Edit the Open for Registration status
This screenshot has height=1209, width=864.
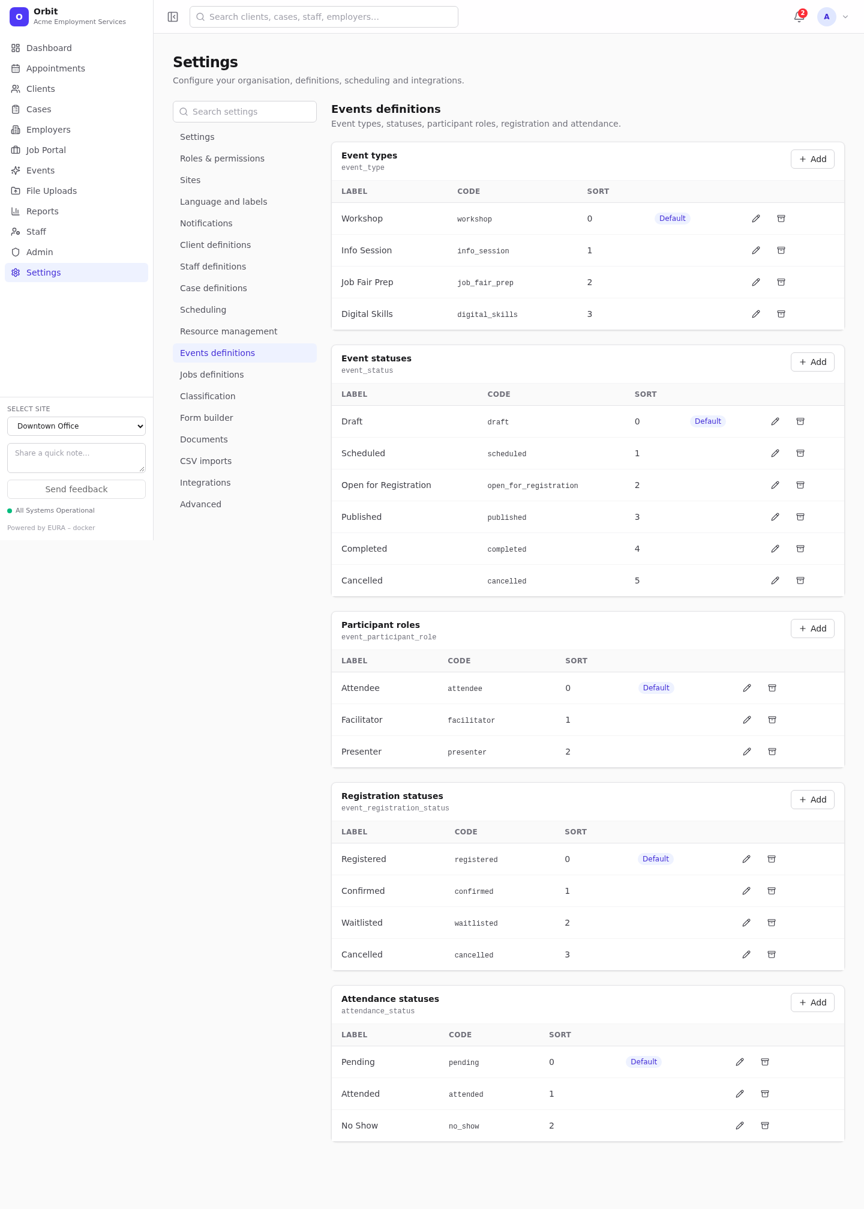point(775,485)
